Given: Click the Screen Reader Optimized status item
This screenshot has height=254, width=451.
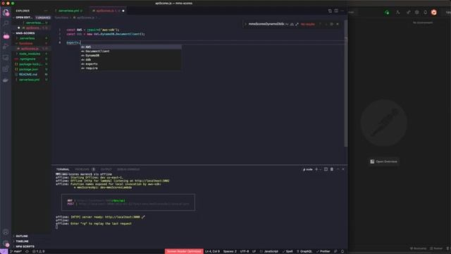Looking at the screenshot, I should 184,251.
